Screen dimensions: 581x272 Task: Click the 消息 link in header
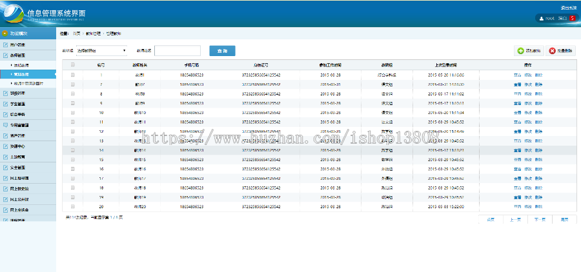click(562, 18)
